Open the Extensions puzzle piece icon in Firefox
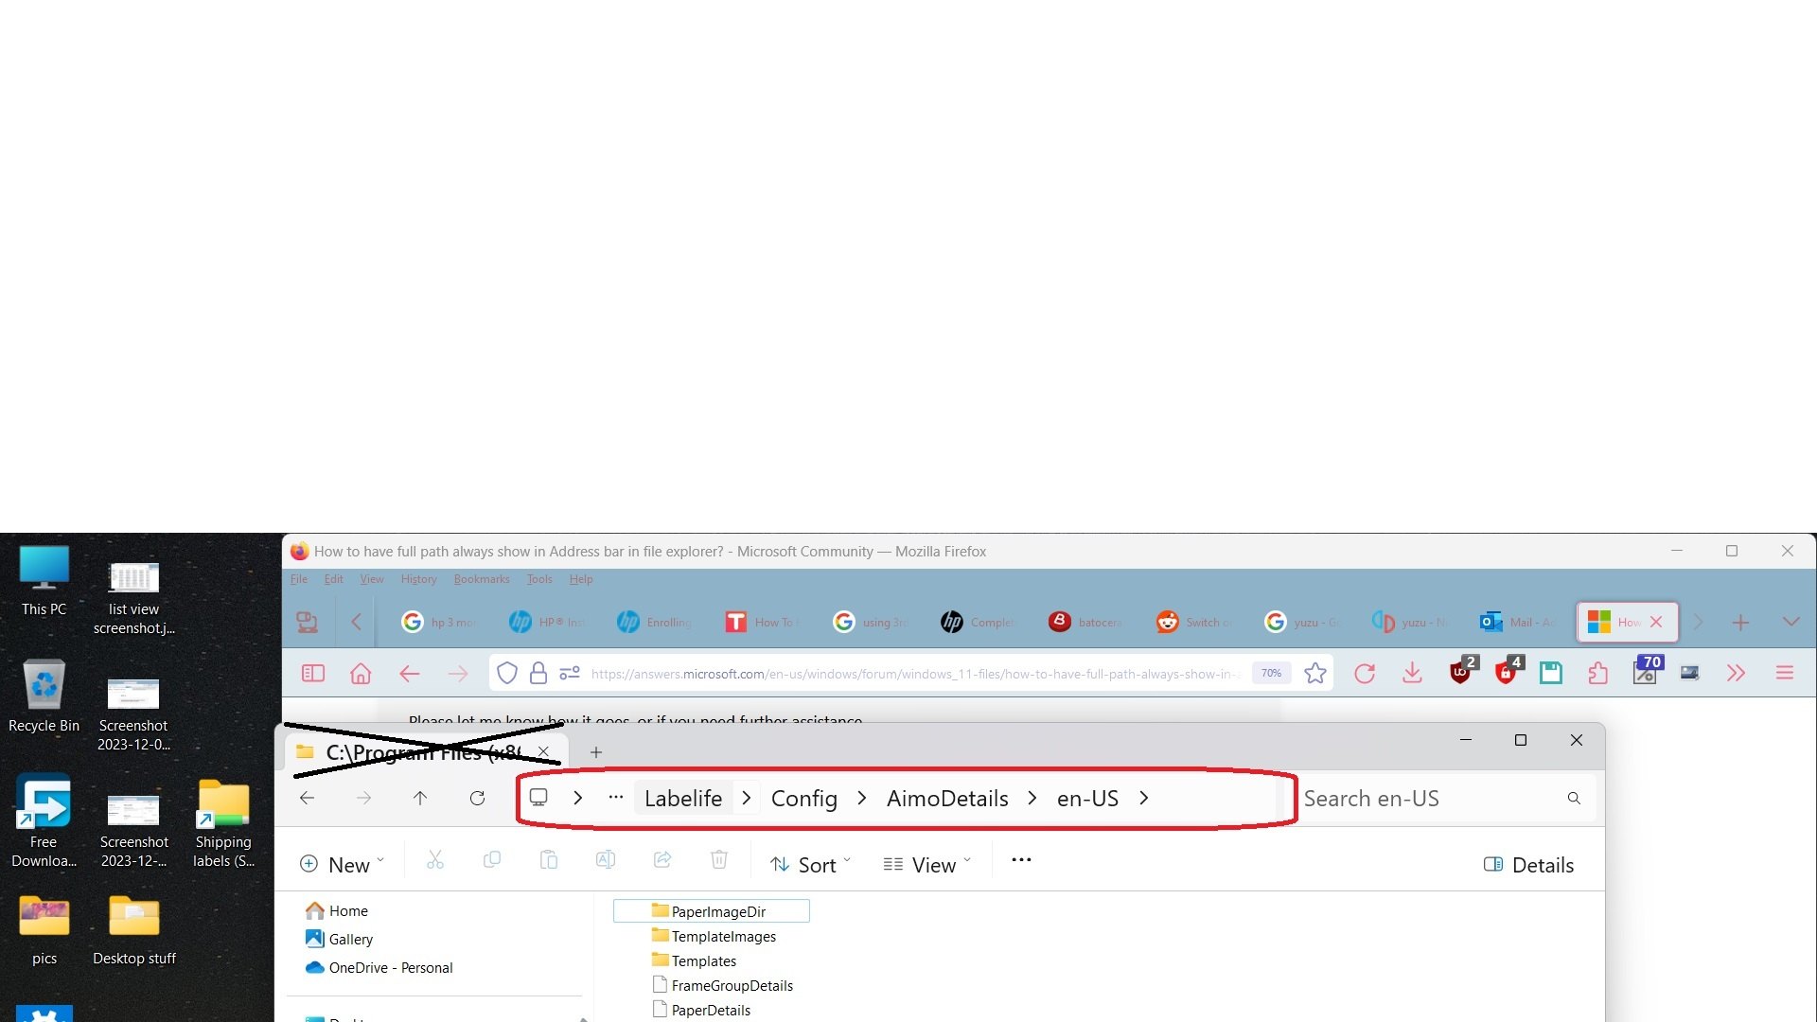 point(1598,673)
